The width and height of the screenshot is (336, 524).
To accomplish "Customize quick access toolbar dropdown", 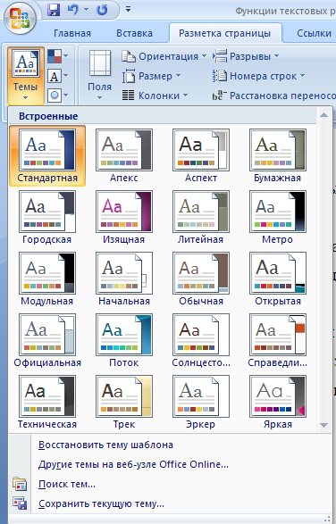I will pyautogui.click(x=128, y=9).
